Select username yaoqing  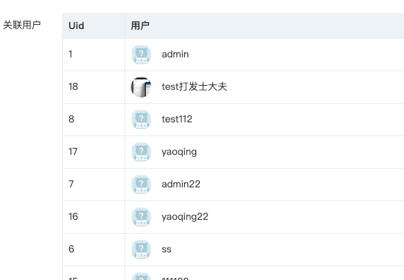point(179,152)
